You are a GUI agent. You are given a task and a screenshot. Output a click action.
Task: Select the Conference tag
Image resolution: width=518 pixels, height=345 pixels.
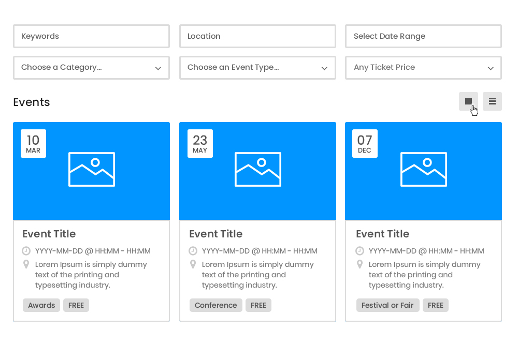click(215, 305)
